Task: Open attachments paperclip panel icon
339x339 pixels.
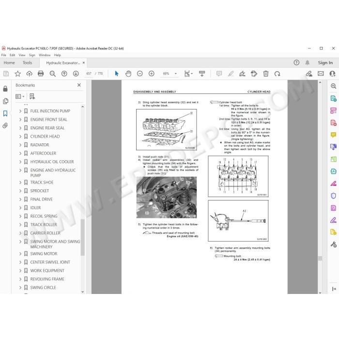Action: tap(5, 125)
